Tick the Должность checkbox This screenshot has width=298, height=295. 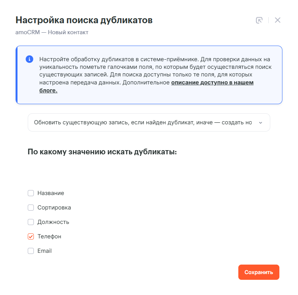coord(31,222)
